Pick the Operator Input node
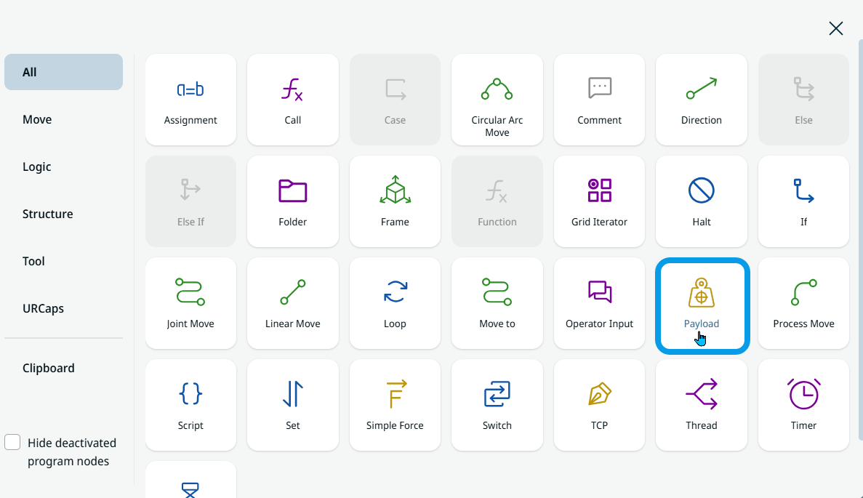 599,303
